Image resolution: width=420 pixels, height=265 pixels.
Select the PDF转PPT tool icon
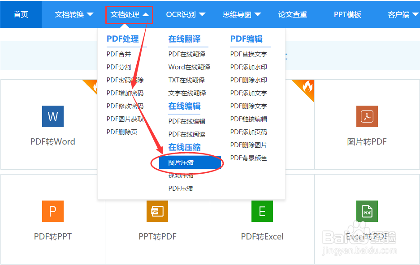[x=52, y=211]
